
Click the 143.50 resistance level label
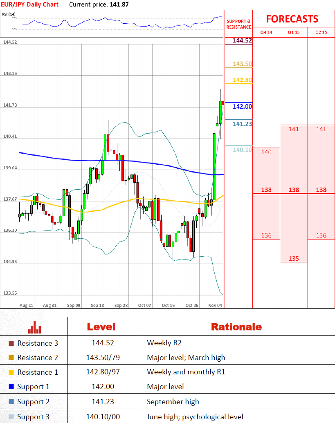(242, 64)
